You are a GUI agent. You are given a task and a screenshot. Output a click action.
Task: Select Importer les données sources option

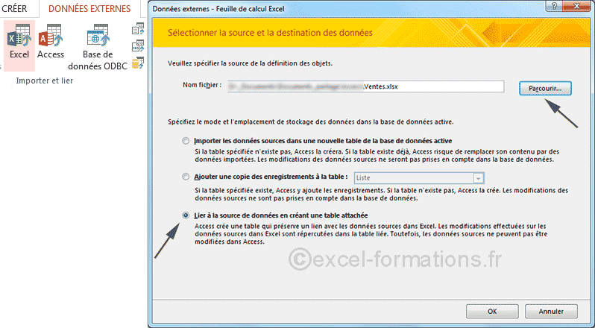(x=186, y=141)
